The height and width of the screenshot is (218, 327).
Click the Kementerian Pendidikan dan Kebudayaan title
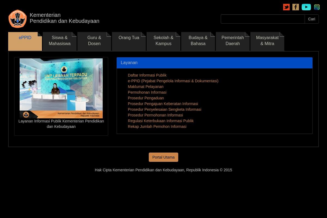tap(64, 18)
